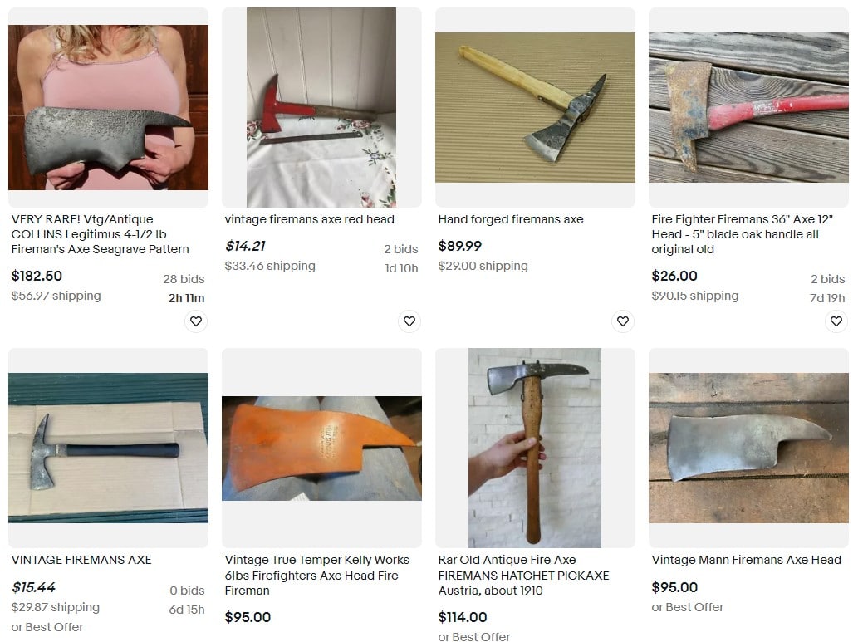Image resolution: width=858 pixels, height=642 pixels.
Task: Save the Fire Fighter 36" Axe via heart
Action: 836,321
